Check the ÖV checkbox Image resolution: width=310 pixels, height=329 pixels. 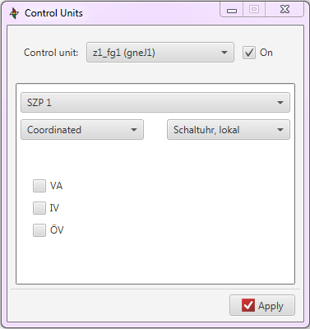39,230
